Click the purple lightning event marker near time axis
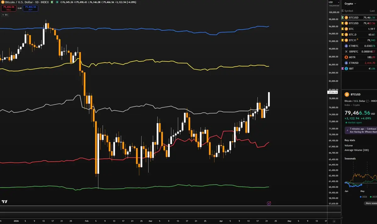 [269, 203]
